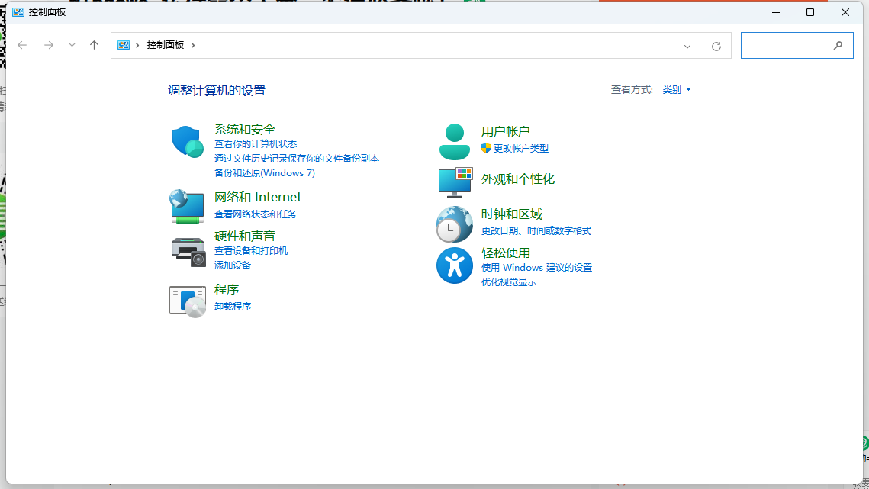
Task: Open the System and Security shield icon
Action: 188,142
